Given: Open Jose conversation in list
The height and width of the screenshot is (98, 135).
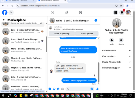Looking at the screenshot, I should (23, 41).
